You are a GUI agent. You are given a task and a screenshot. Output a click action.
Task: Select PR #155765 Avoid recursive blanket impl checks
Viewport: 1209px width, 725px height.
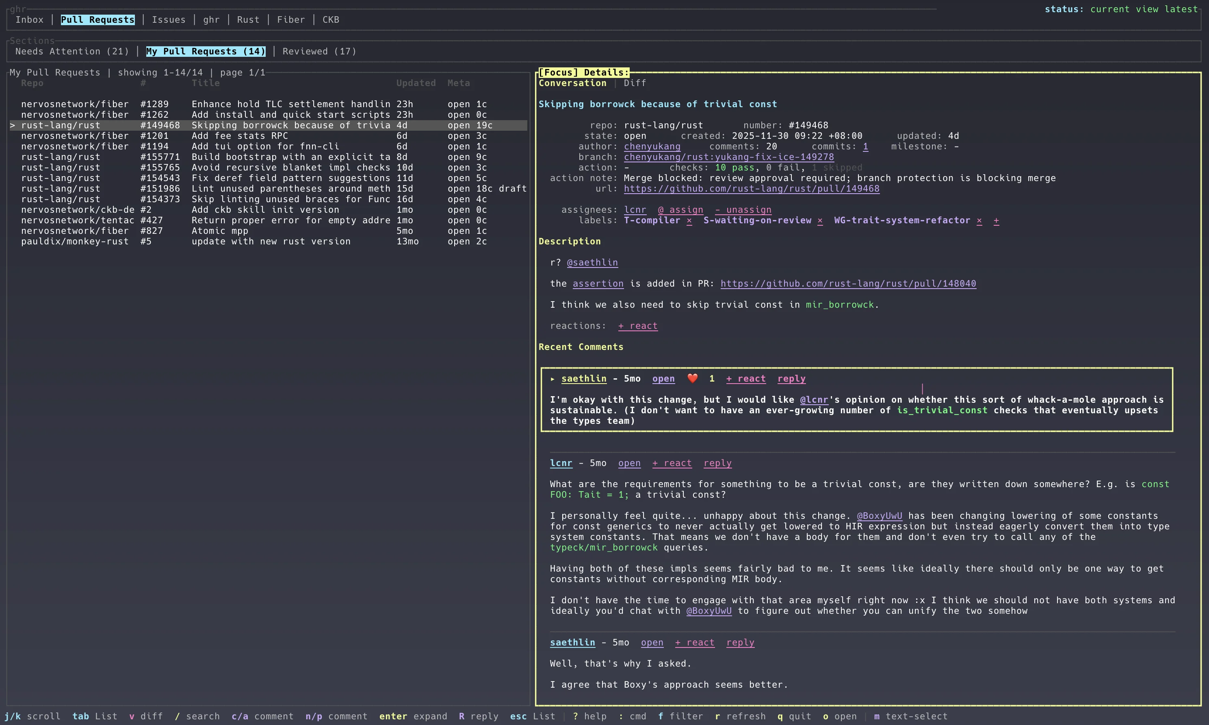click(269, 168)
